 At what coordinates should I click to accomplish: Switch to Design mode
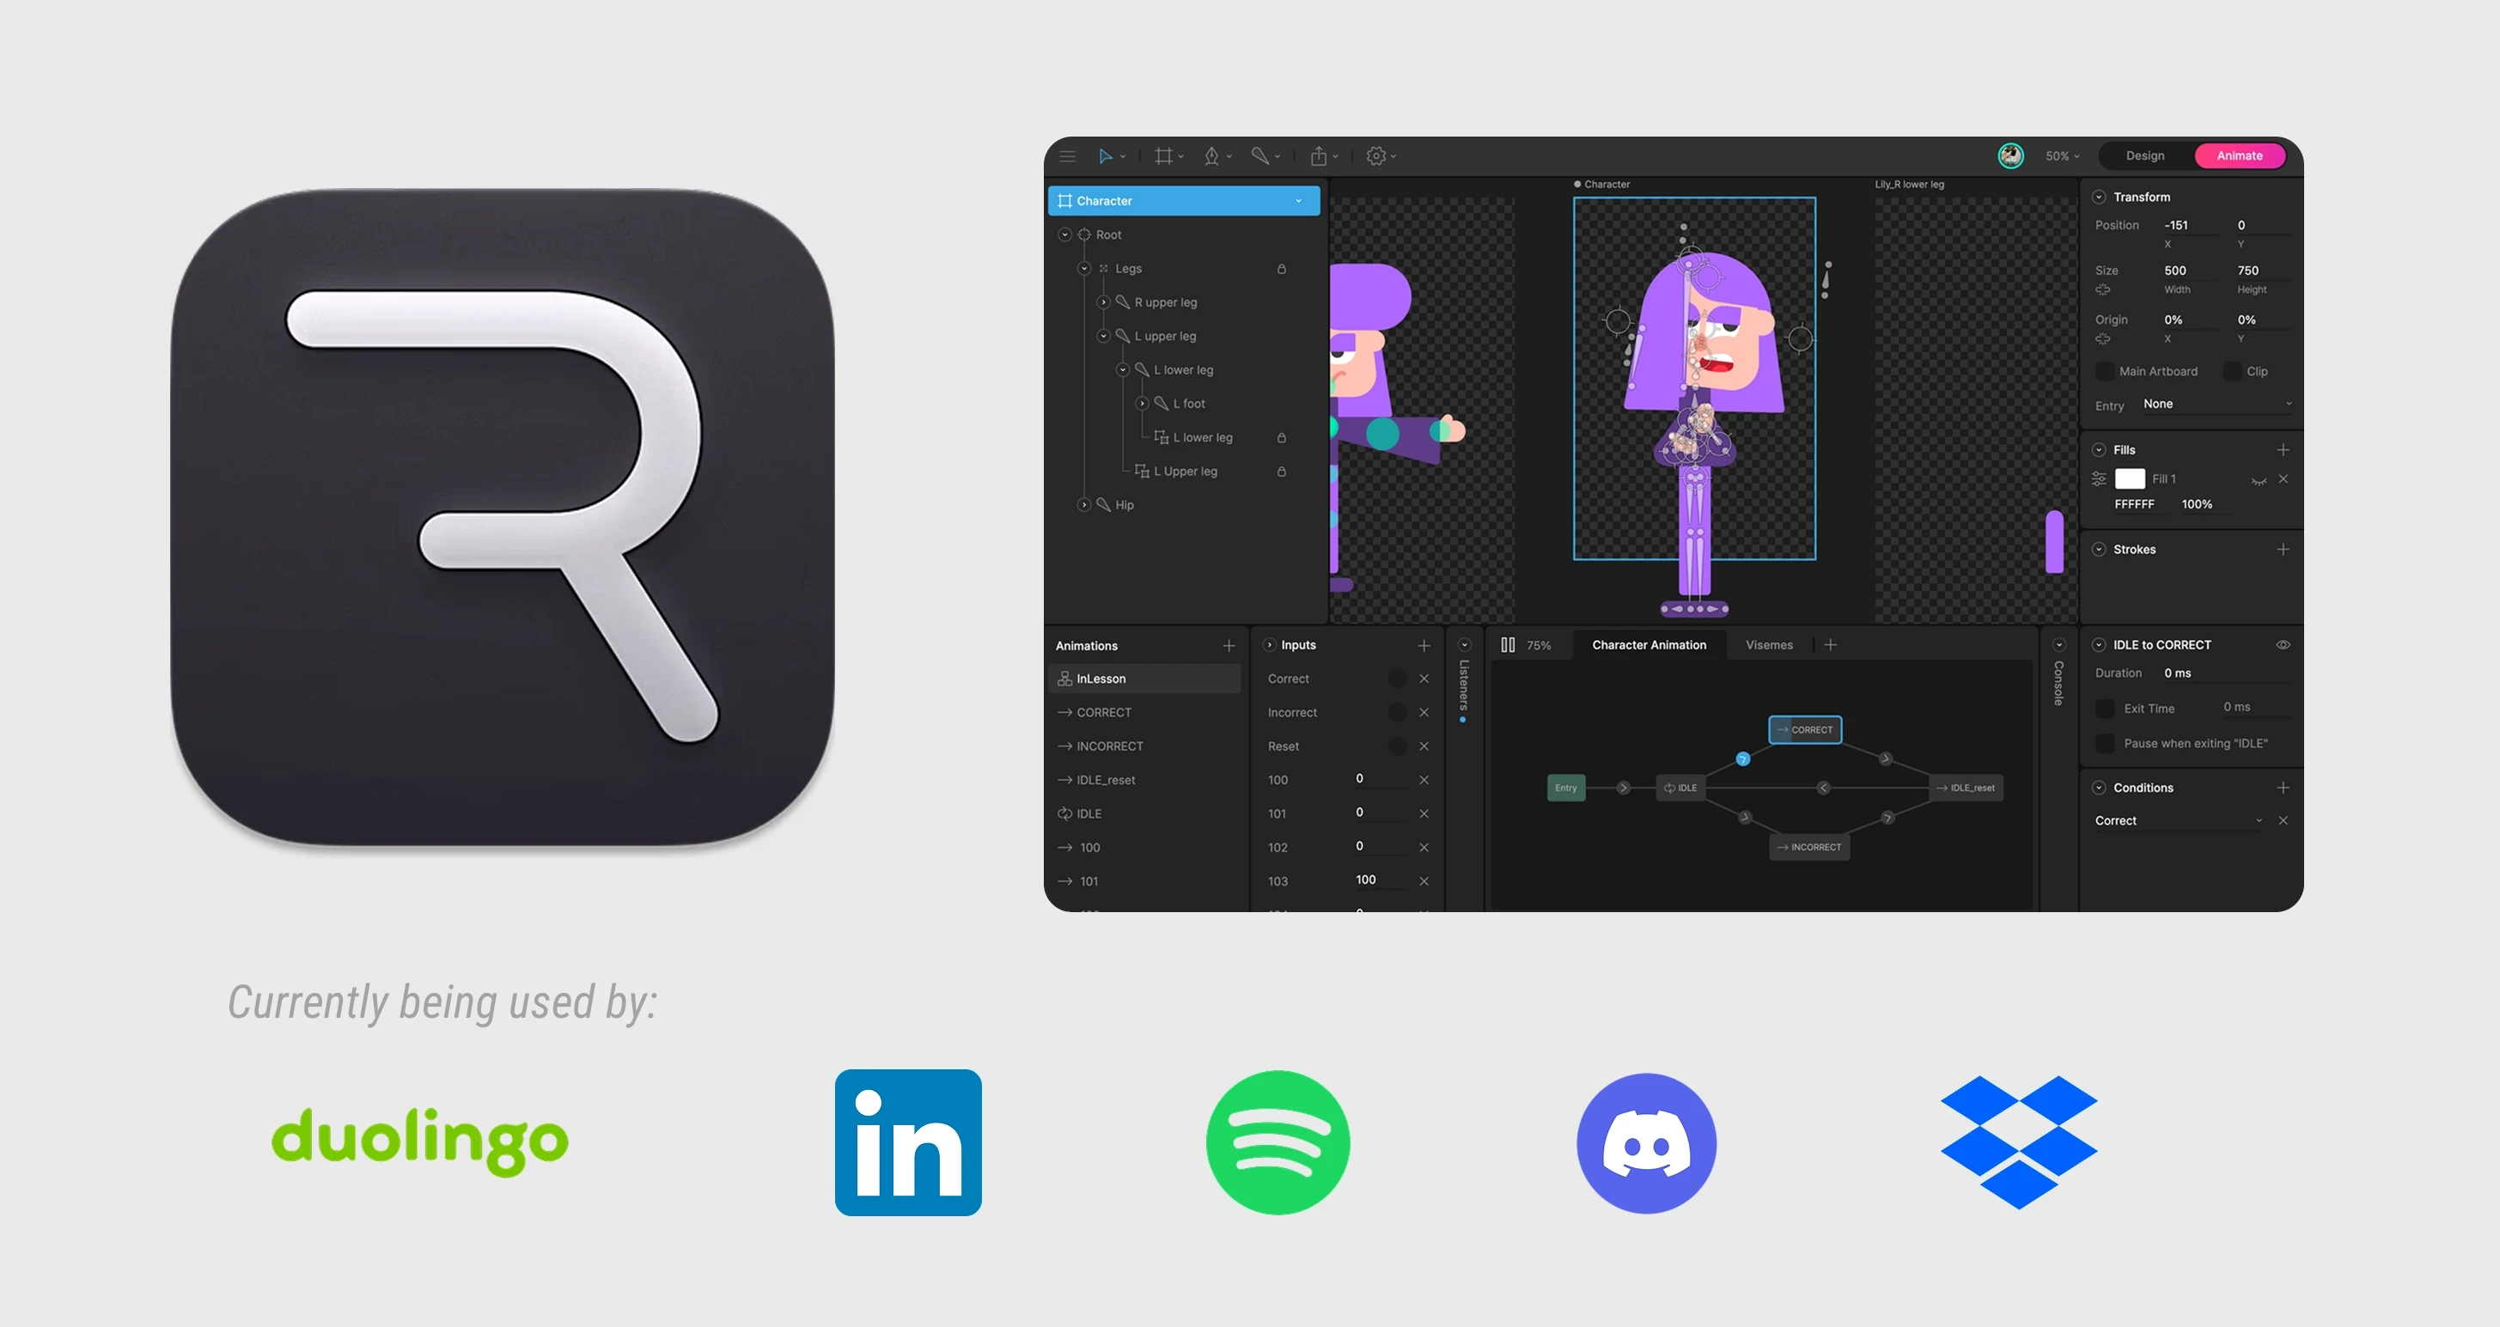[2145, 156]
